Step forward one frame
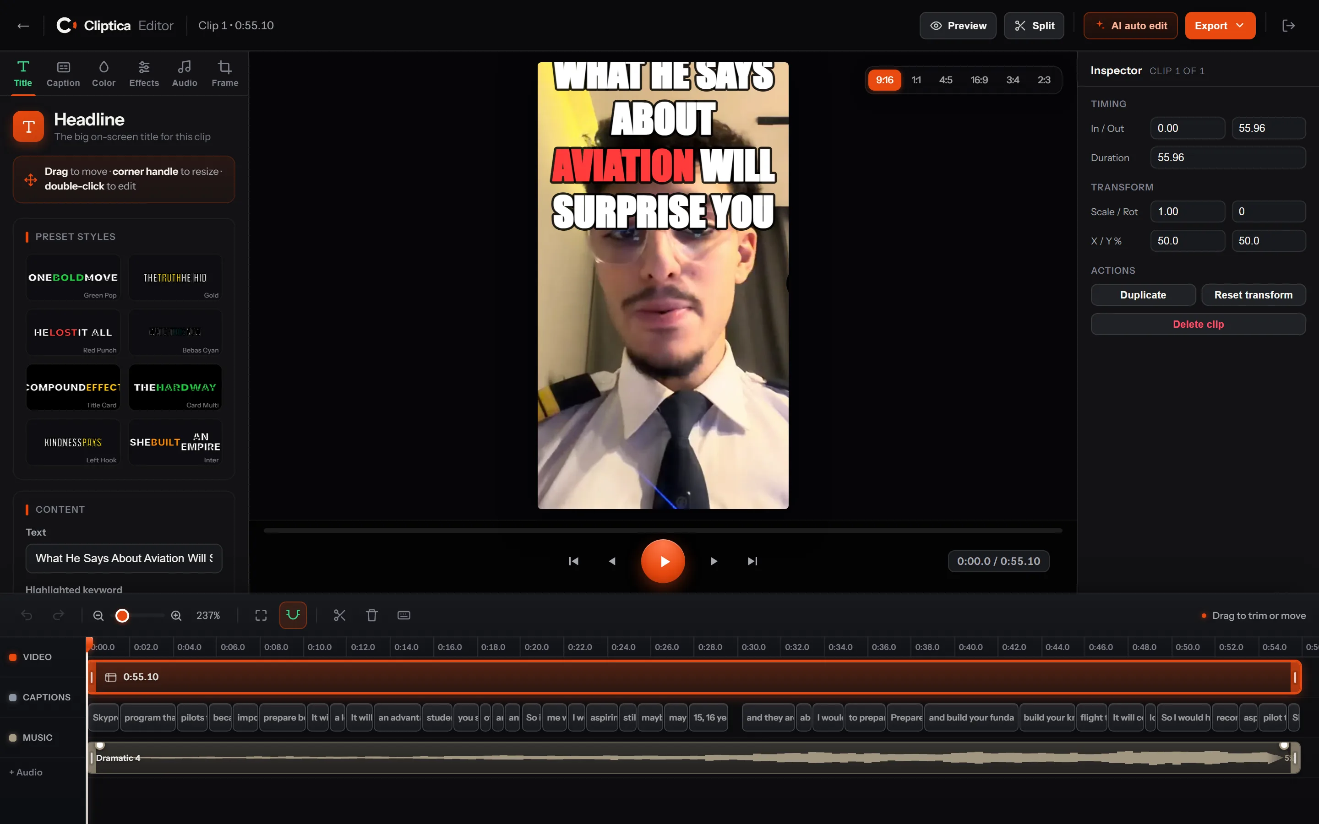The width and height of the screenshot is (1319, 824). point(714,561)
